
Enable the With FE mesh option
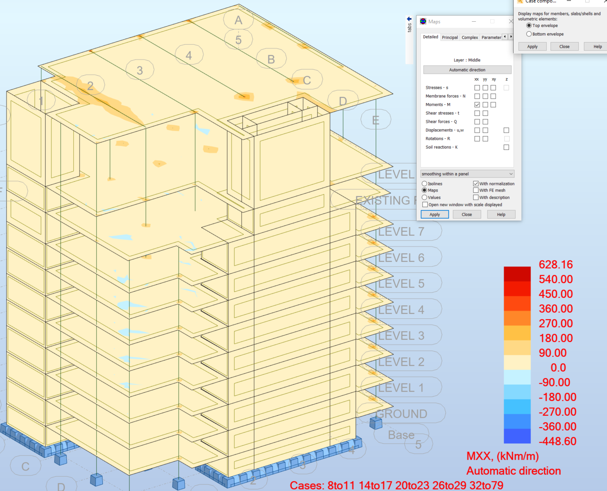pos(476,190)
